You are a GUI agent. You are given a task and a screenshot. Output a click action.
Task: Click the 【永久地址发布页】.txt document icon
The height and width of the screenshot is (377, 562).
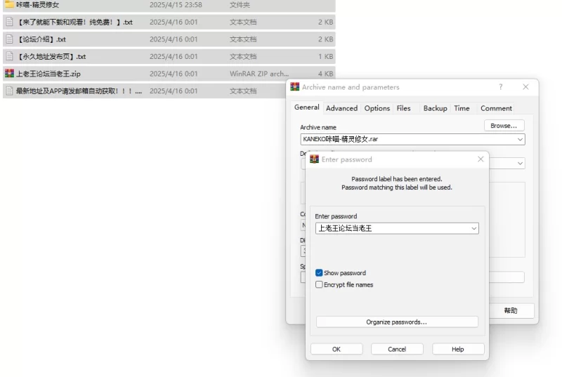[x=9, y=56]
